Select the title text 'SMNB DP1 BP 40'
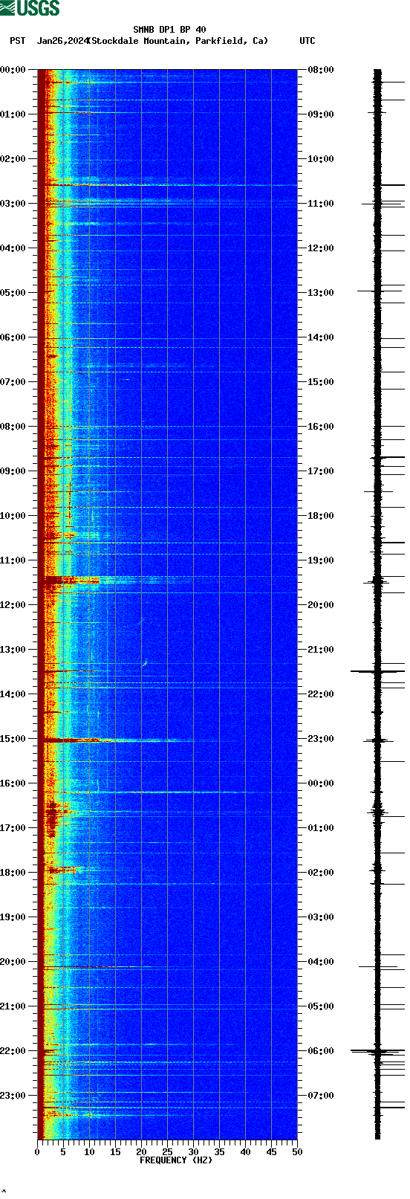 (x=169, y=30)
